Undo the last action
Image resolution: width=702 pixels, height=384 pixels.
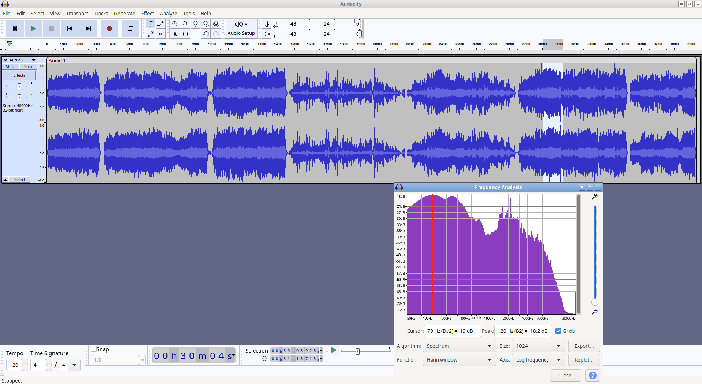[x=206, y=34]
